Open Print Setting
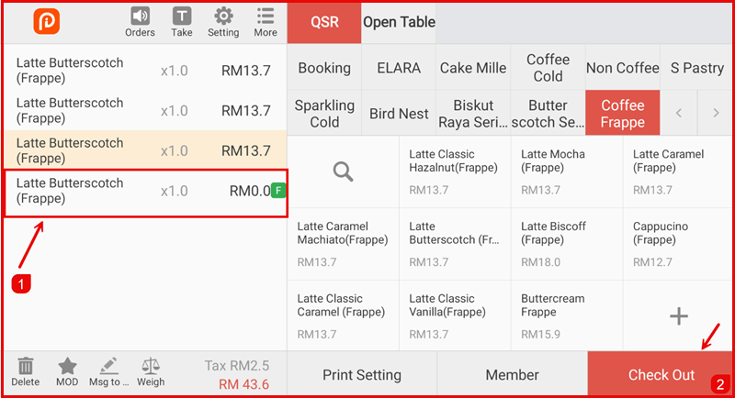 pos(362,375)
